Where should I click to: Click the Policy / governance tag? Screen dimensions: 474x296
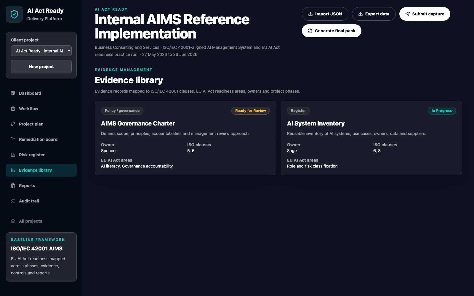point(122,111)
